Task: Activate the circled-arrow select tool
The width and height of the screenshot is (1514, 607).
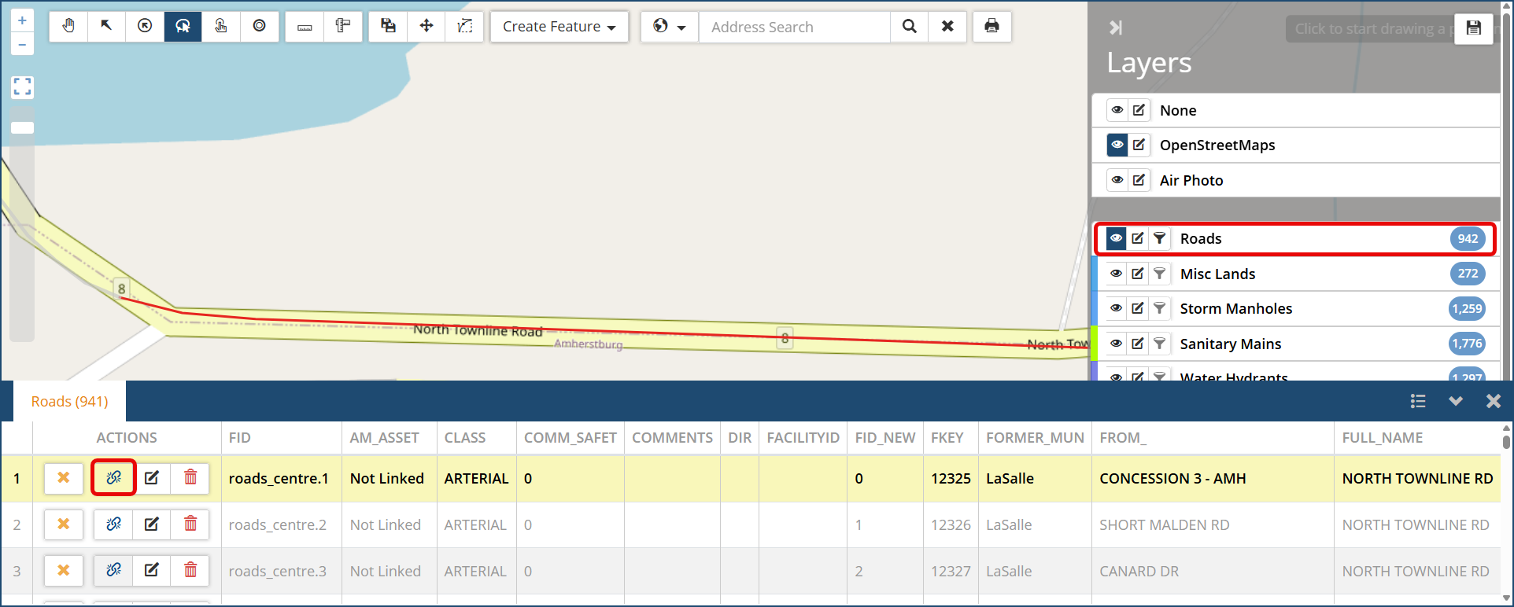Action: pos(145,26)
